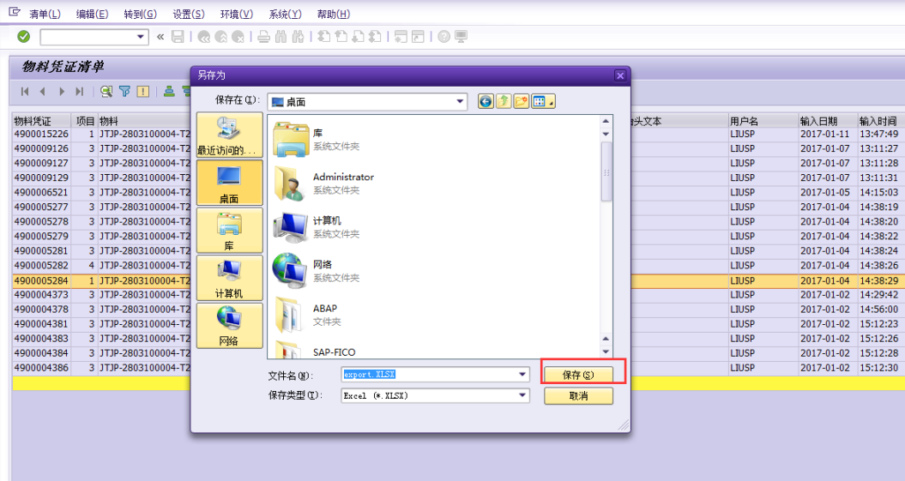Screen dimensions: 905x481
Task: Click material document 4900005284 in the highlighted row
Action: [x=41, y=280]
